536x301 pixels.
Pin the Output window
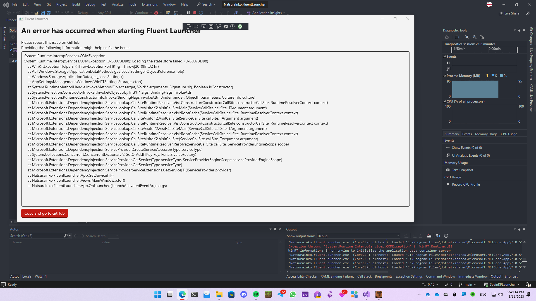519,229
